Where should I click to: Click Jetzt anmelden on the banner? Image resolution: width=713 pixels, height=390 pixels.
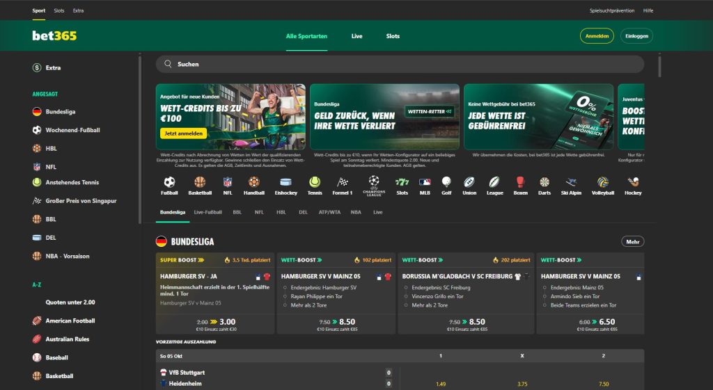tap(183, 133)
